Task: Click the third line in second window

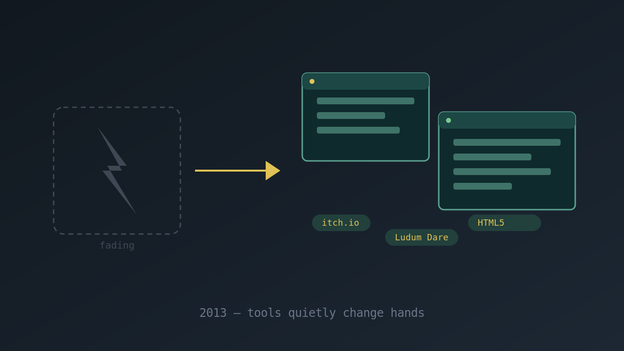Action: click(502, 172)
